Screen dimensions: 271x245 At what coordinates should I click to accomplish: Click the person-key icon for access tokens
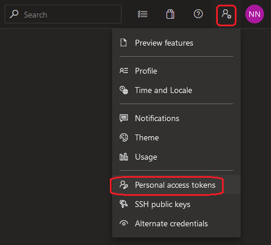coord(124,185)
